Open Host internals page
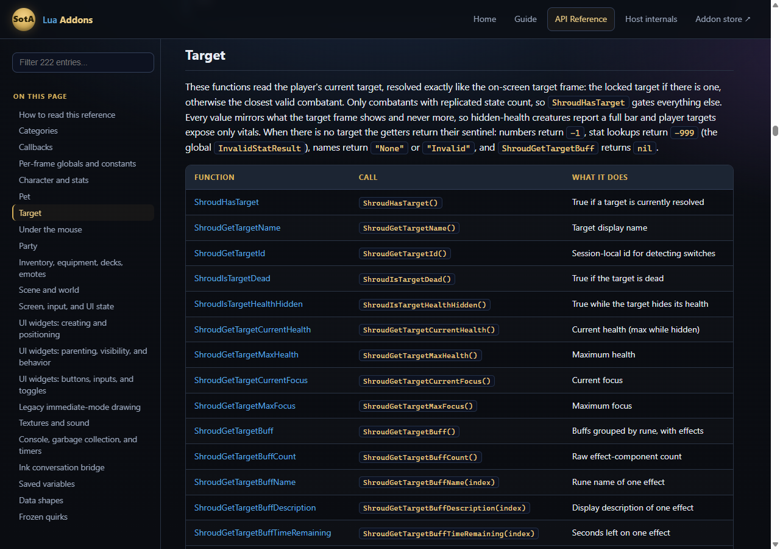Image resolution: width=780 pixels, height=549 pixels. pos(651,19)
